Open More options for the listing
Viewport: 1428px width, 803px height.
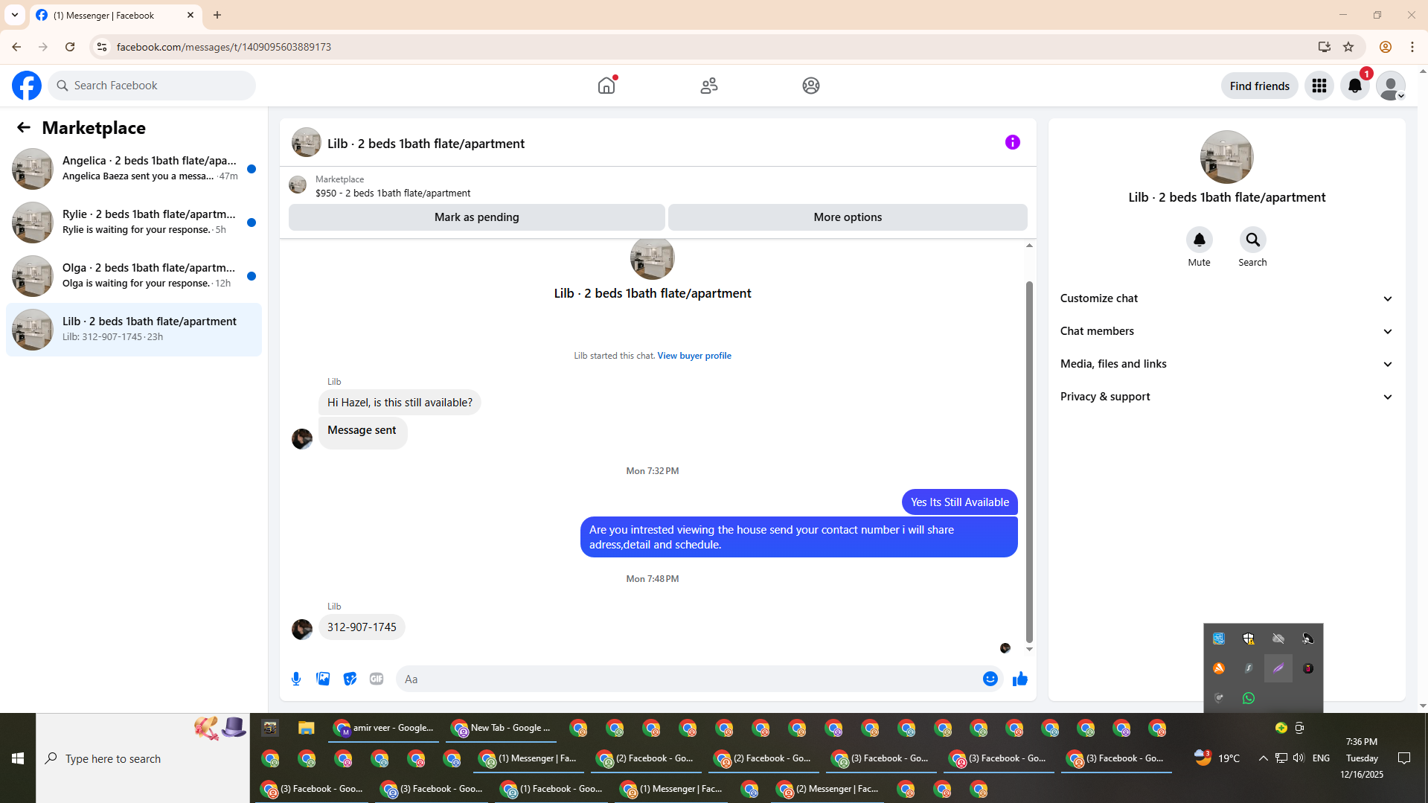(x=848, y=217)
